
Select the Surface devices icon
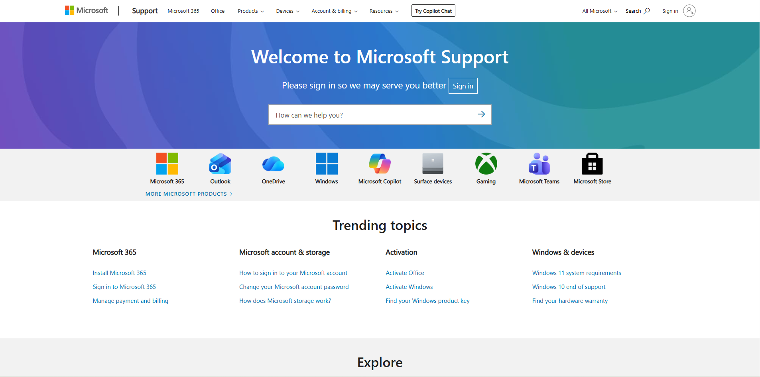tap(433, 164)
